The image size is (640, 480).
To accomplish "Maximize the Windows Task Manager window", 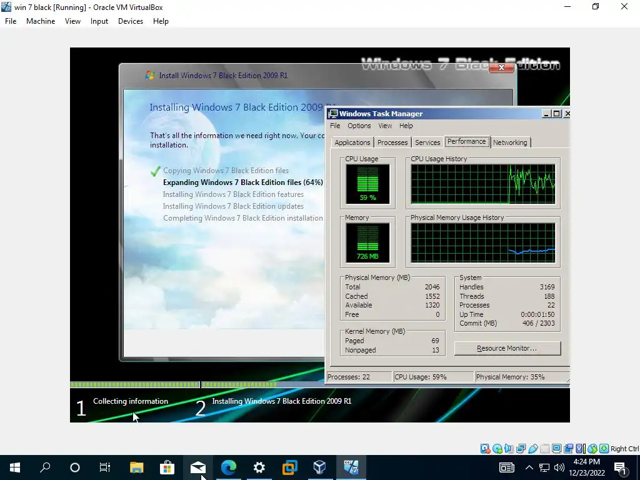I will click(556, 114).
